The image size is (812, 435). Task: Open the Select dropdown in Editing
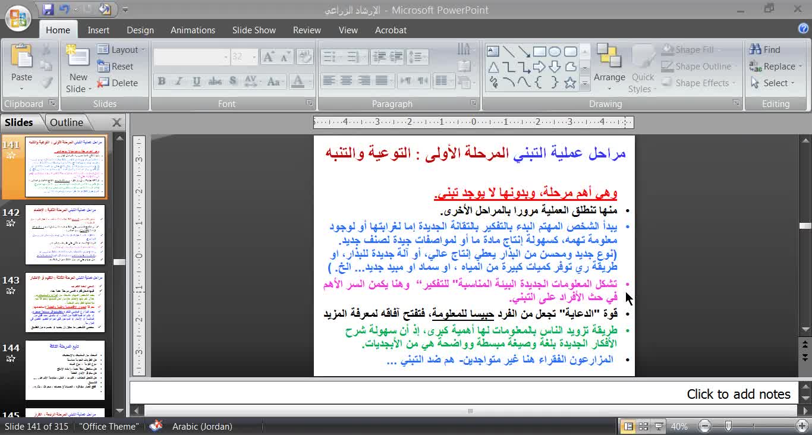[x=776, y=83]
